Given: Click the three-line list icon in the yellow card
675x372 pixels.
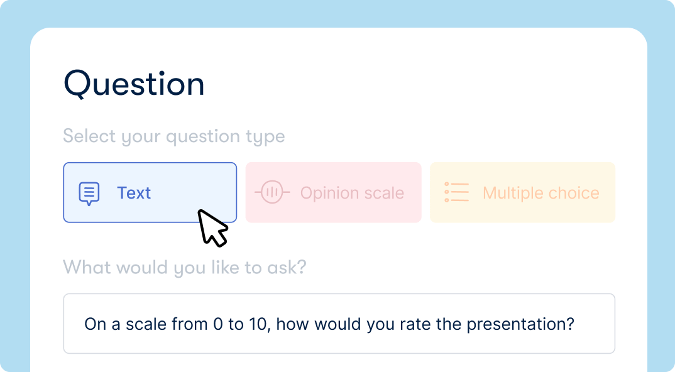Looking at the screenshot, I should [x=457, y=192].
